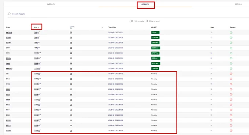Image resolution: width=249 pixels, height=135 pixels.
Task: Click external link icon in probe 1006005 row
Action: pos(40,68)
